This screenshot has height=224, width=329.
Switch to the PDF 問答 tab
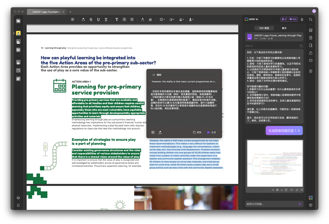pyautogui.click(x=264, y=28)
